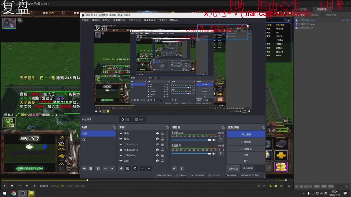This screenshot has height=197, width=351.
Task: Select the highlighted 场景 scene in the scenes list
Action: (98, 134)
